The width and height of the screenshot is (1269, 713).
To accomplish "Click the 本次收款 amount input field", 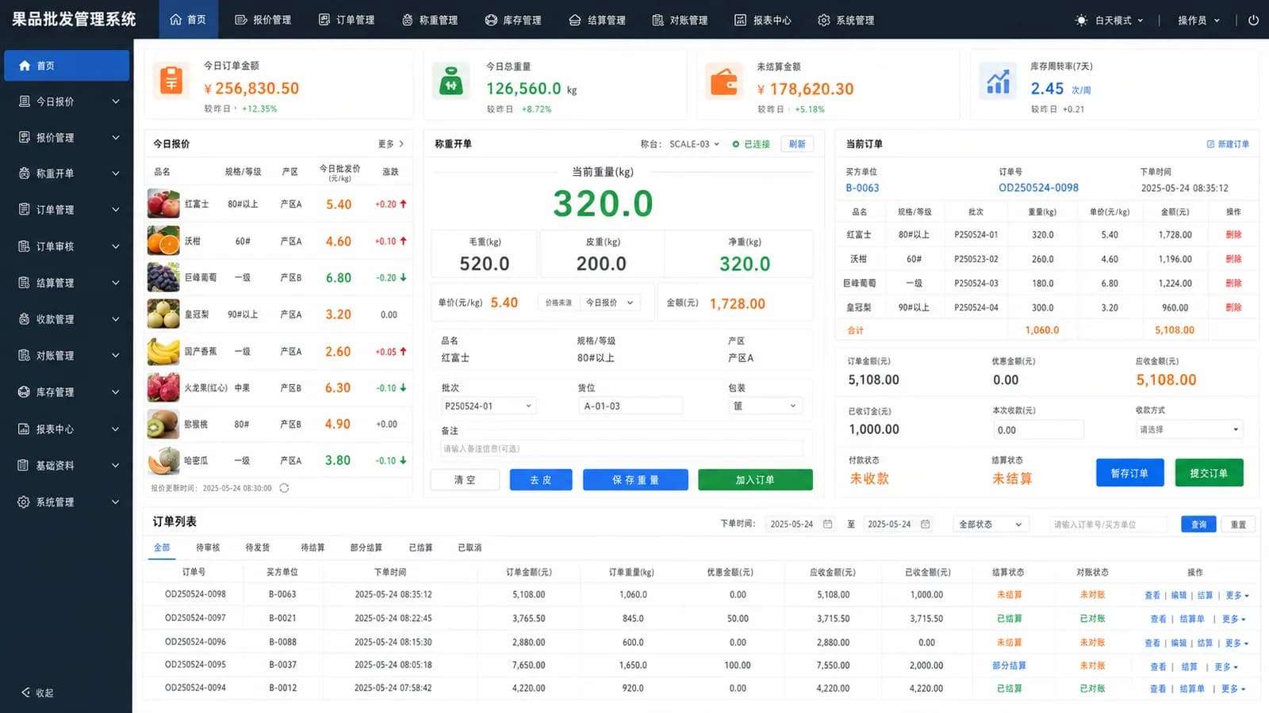I will click(1038, 430).
